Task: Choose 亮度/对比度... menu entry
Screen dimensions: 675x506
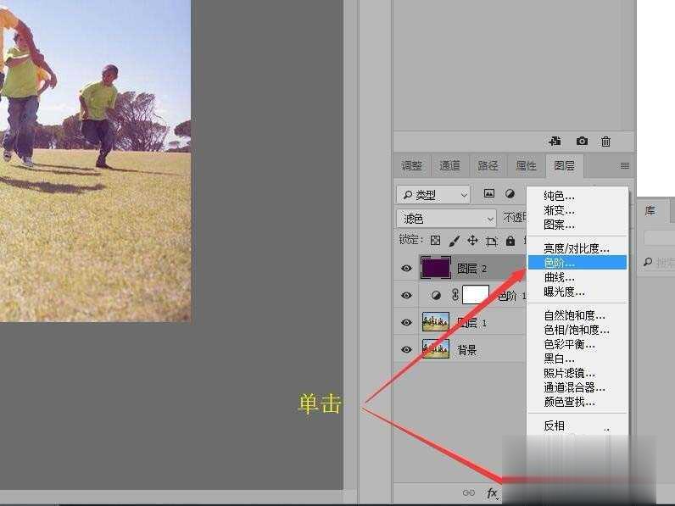Action: (x=577, y=248)
